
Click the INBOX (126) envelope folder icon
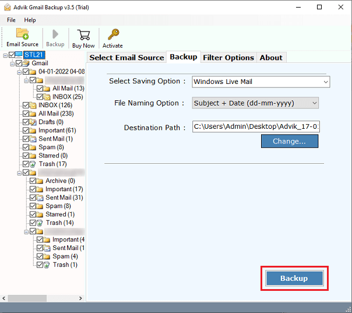coord(33,105)
